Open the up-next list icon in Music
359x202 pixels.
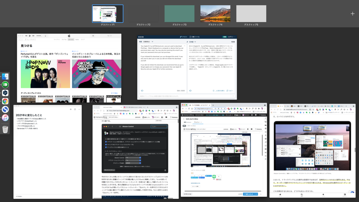[93, 36]
